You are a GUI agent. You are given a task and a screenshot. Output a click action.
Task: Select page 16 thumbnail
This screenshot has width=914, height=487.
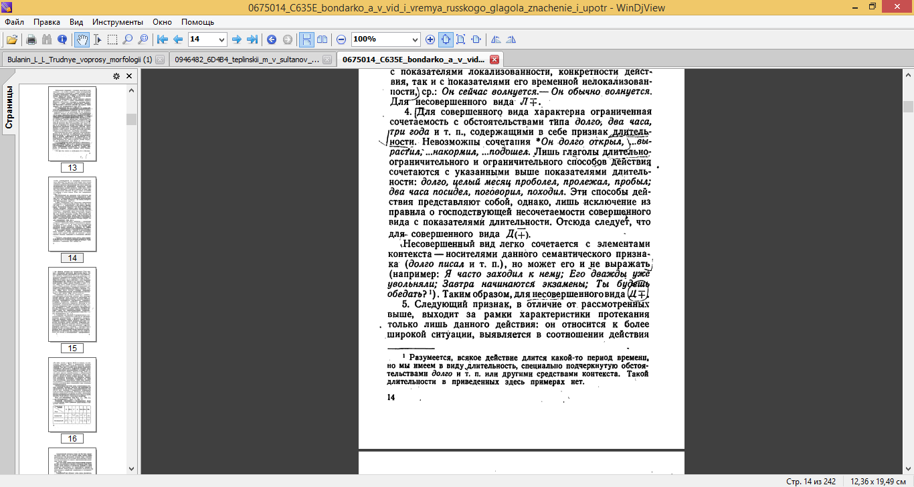pyautogui.click(x=72, y=395)
